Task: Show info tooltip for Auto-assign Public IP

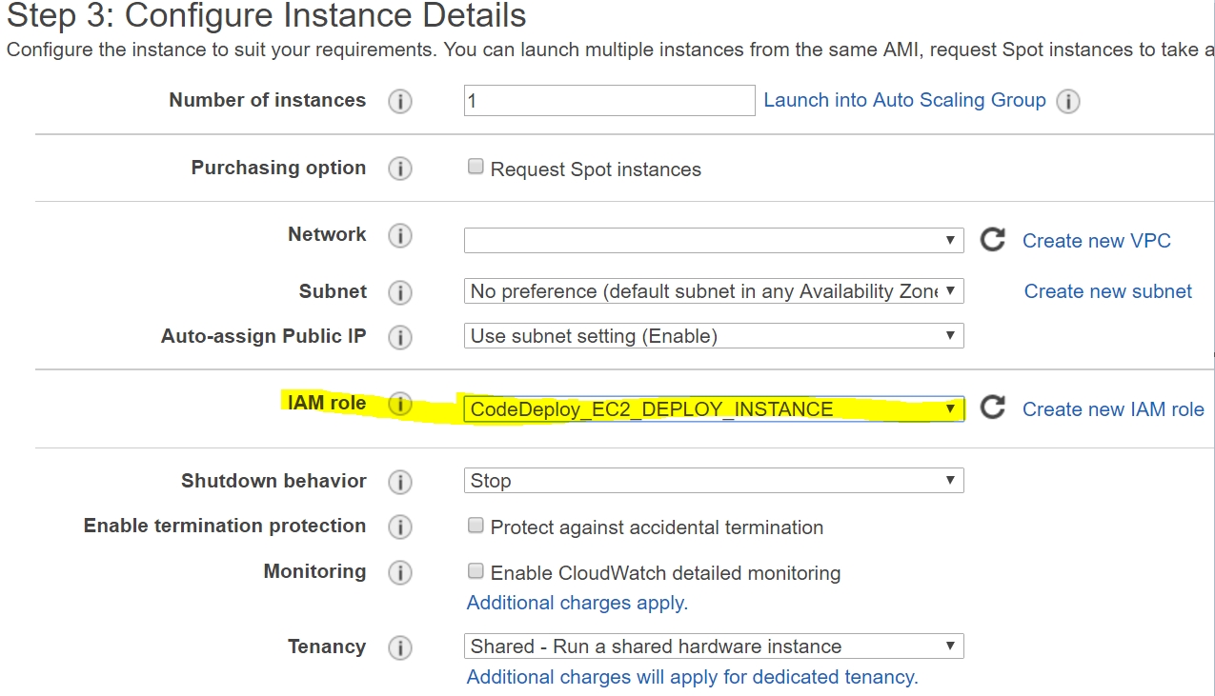Action: pos(400,337)
